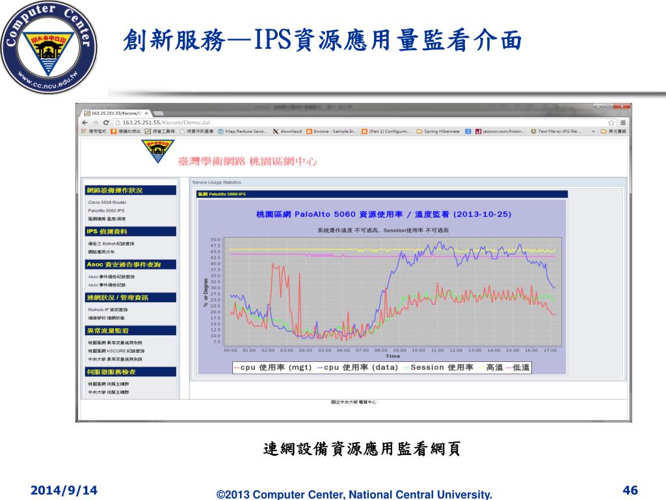
Task: Click the Service Usage Statistics panel title
Action: 217,182
